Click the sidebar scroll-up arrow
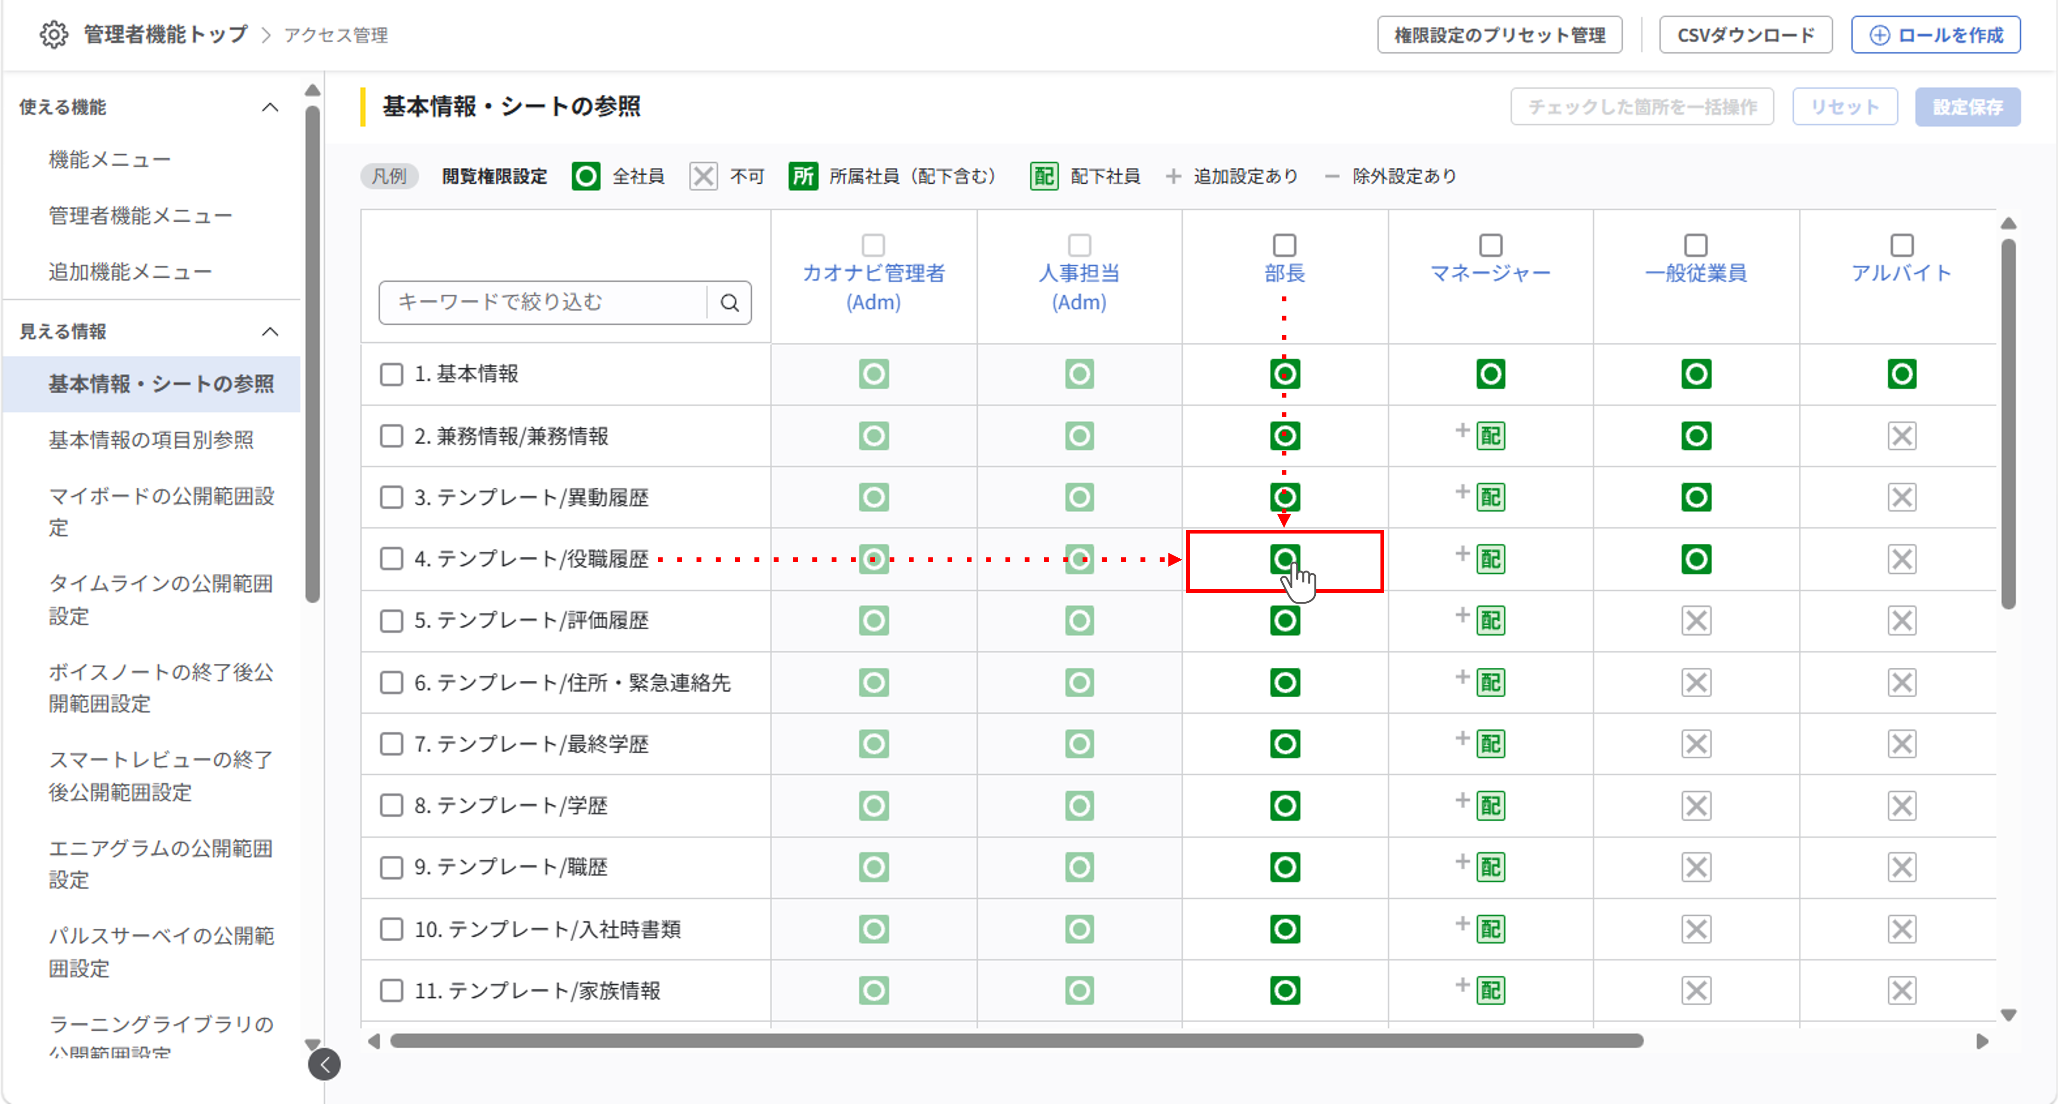Screen dimensions: 2059x1104 click(313, 90)
